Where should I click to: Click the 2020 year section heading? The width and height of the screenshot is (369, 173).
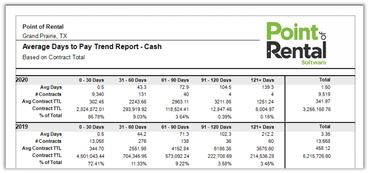coord(22,80)
